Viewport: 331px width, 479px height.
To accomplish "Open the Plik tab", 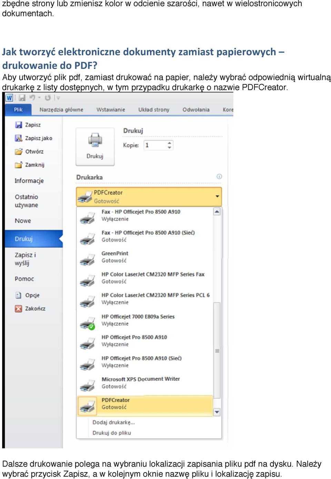I will 18,110.
